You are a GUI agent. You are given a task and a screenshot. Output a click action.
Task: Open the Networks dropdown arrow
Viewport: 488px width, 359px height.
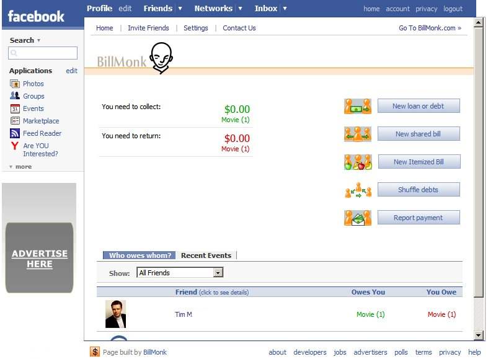tap(240, 9)
